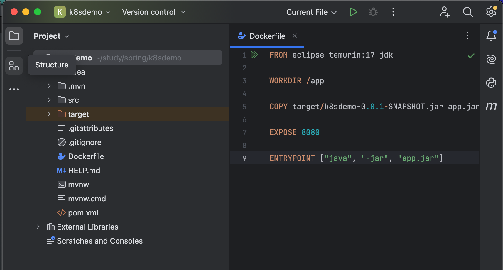Click the FROM keyword on line 1
503x270 pixels.
point(278,55)
